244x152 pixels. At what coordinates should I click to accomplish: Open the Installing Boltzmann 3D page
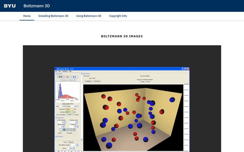53,16
